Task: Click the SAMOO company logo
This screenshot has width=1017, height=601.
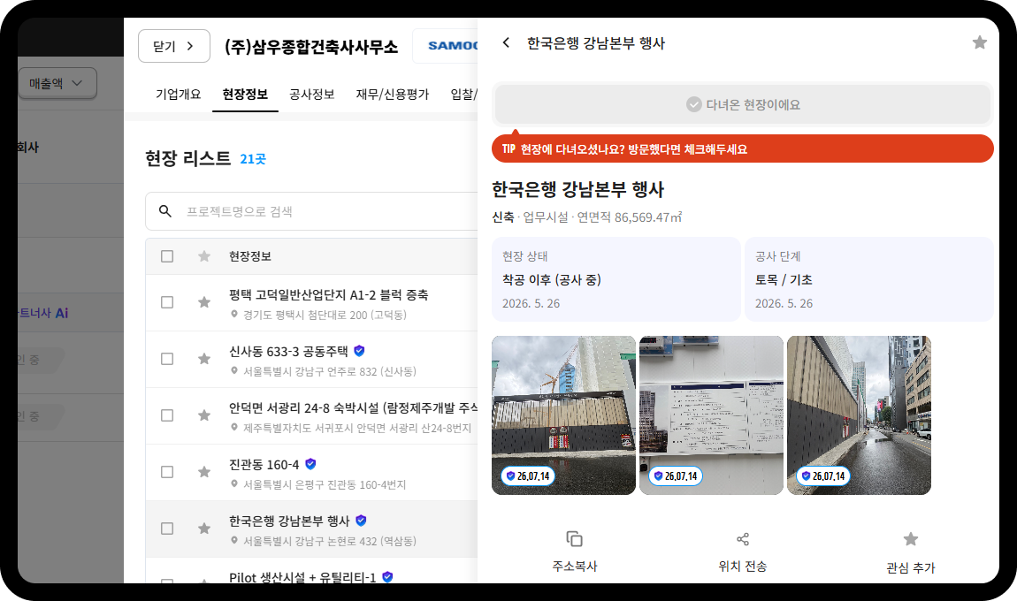Action: point(452,45)
